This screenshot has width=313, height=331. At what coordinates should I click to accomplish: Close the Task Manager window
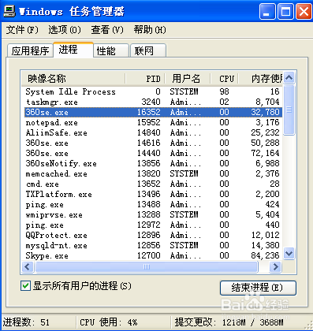pos(304,12)
